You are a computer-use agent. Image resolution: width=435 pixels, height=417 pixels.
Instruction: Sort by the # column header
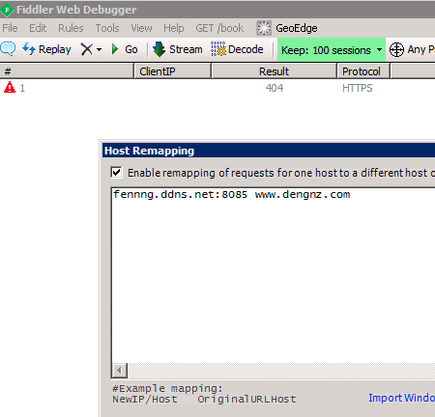point(67,71)
